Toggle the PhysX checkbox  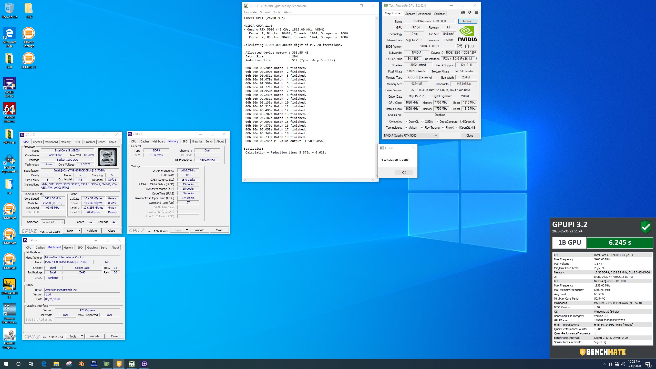click(443, 128)
